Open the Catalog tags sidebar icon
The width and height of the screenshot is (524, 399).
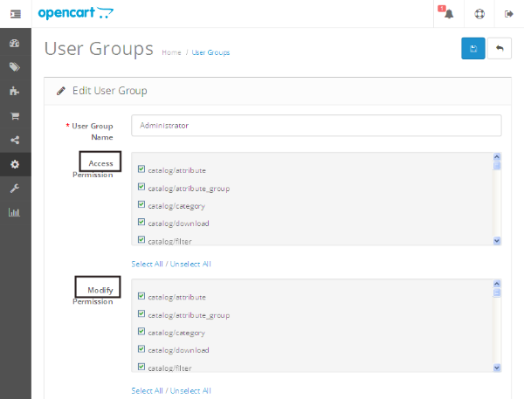click(14, 67)
